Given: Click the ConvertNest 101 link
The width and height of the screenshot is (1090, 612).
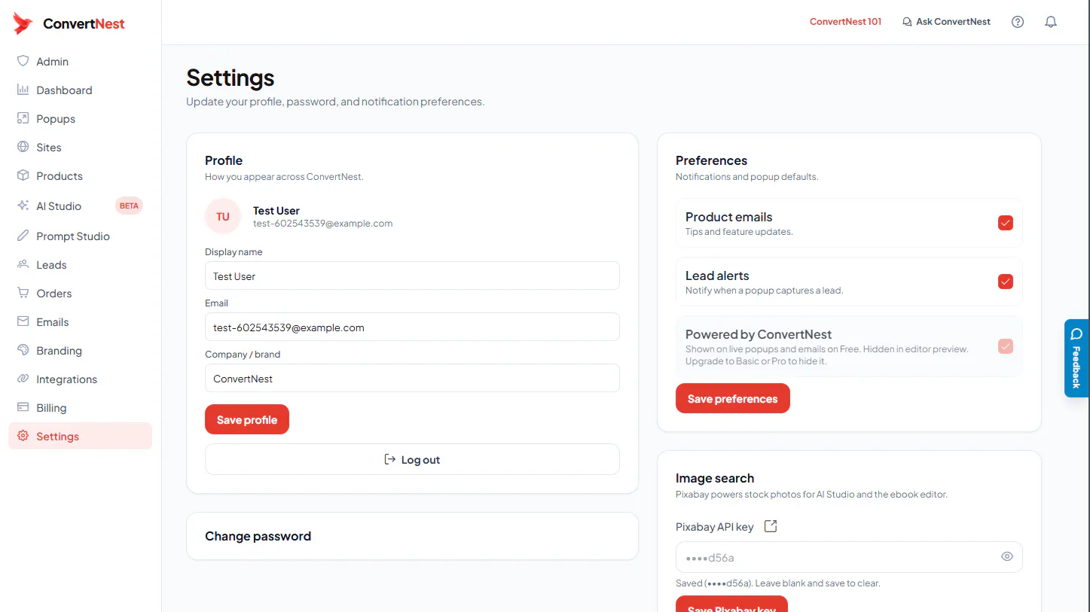Looking at the screenshot, I should tap(845, 22).
